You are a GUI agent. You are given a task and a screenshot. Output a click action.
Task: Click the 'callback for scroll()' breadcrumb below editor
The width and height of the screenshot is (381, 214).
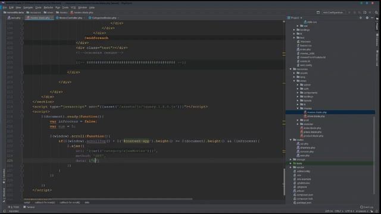pyautogui.click(x=70, y=202)
